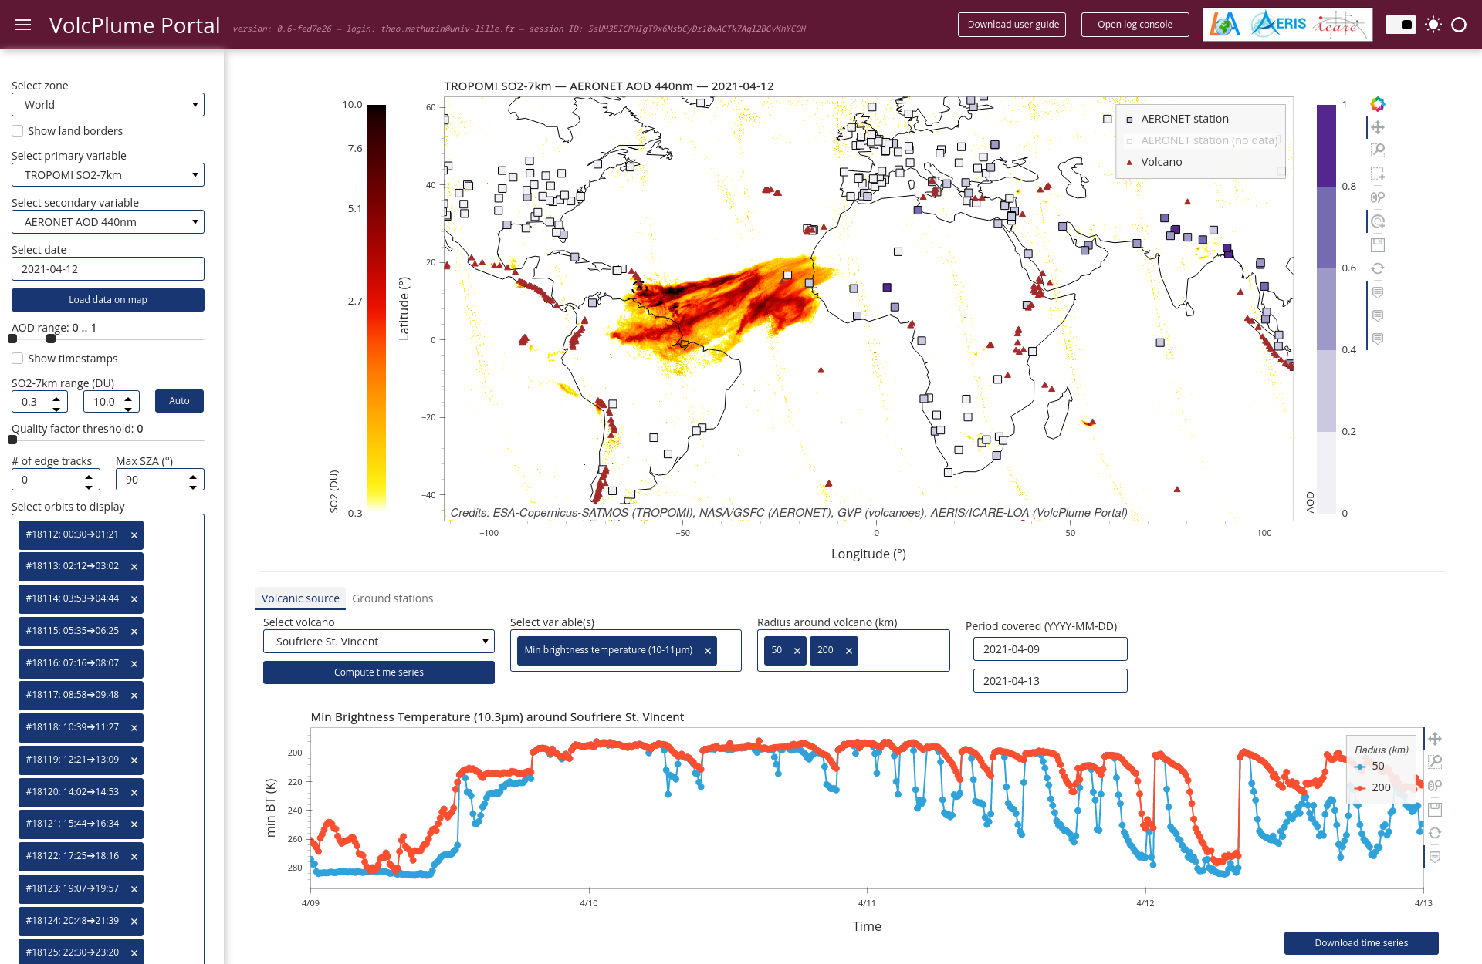Enable Wheel Zoom tool on map toolbar

click(1378, 197)
